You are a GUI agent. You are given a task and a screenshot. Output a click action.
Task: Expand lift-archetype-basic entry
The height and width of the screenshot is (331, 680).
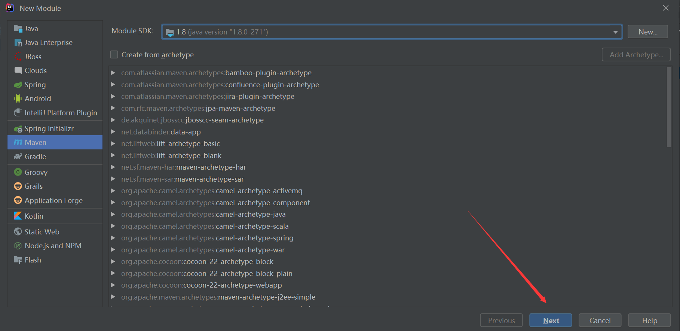[113, 143]
